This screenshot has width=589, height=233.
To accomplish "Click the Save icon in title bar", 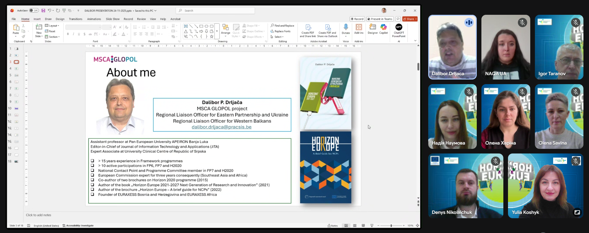I will coord(43,10).
